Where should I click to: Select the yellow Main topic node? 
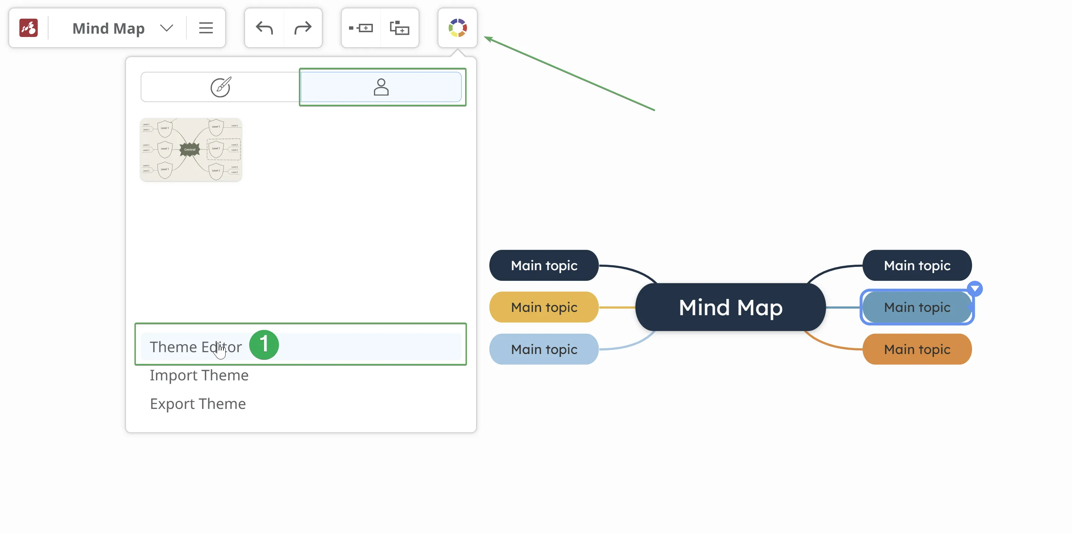[544, 307]
